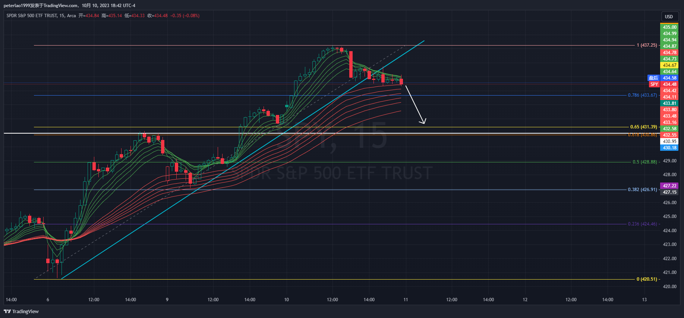Click the Fibonacci 1 (437.25) level label

point(647,45)
